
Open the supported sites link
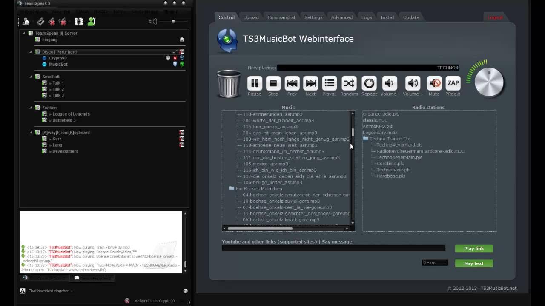coord(297,242)
